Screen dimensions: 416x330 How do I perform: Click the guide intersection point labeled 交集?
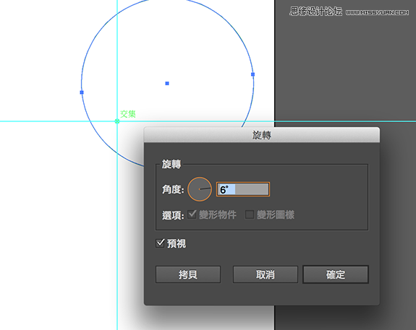click(x=117, y=121)
